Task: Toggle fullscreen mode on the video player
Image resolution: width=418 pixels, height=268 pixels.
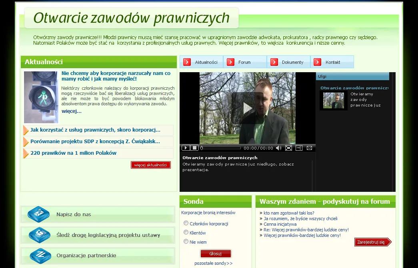Action: [288, 148]
